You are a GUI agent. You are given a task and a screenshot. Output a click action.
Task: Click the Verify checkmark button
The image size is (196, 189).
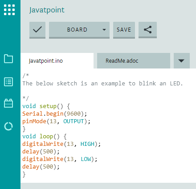click(x=37, y=30)
